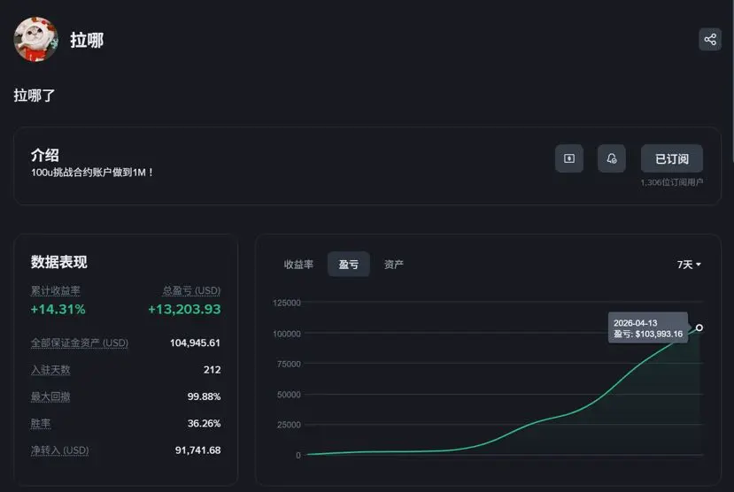Click the 拉哪 username title
Viewport: 734px width, 492px height.
click(87, 40)
